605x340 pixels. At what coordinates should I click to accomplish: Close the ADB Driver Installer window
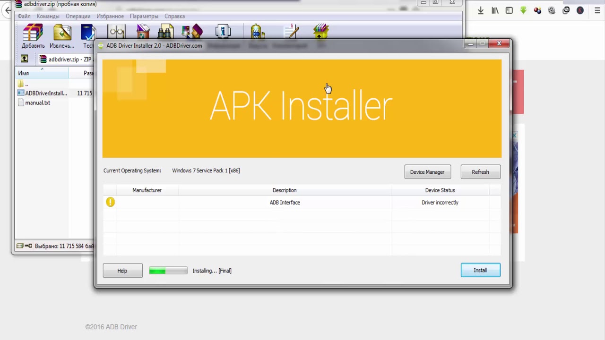(x=499, y=43)
